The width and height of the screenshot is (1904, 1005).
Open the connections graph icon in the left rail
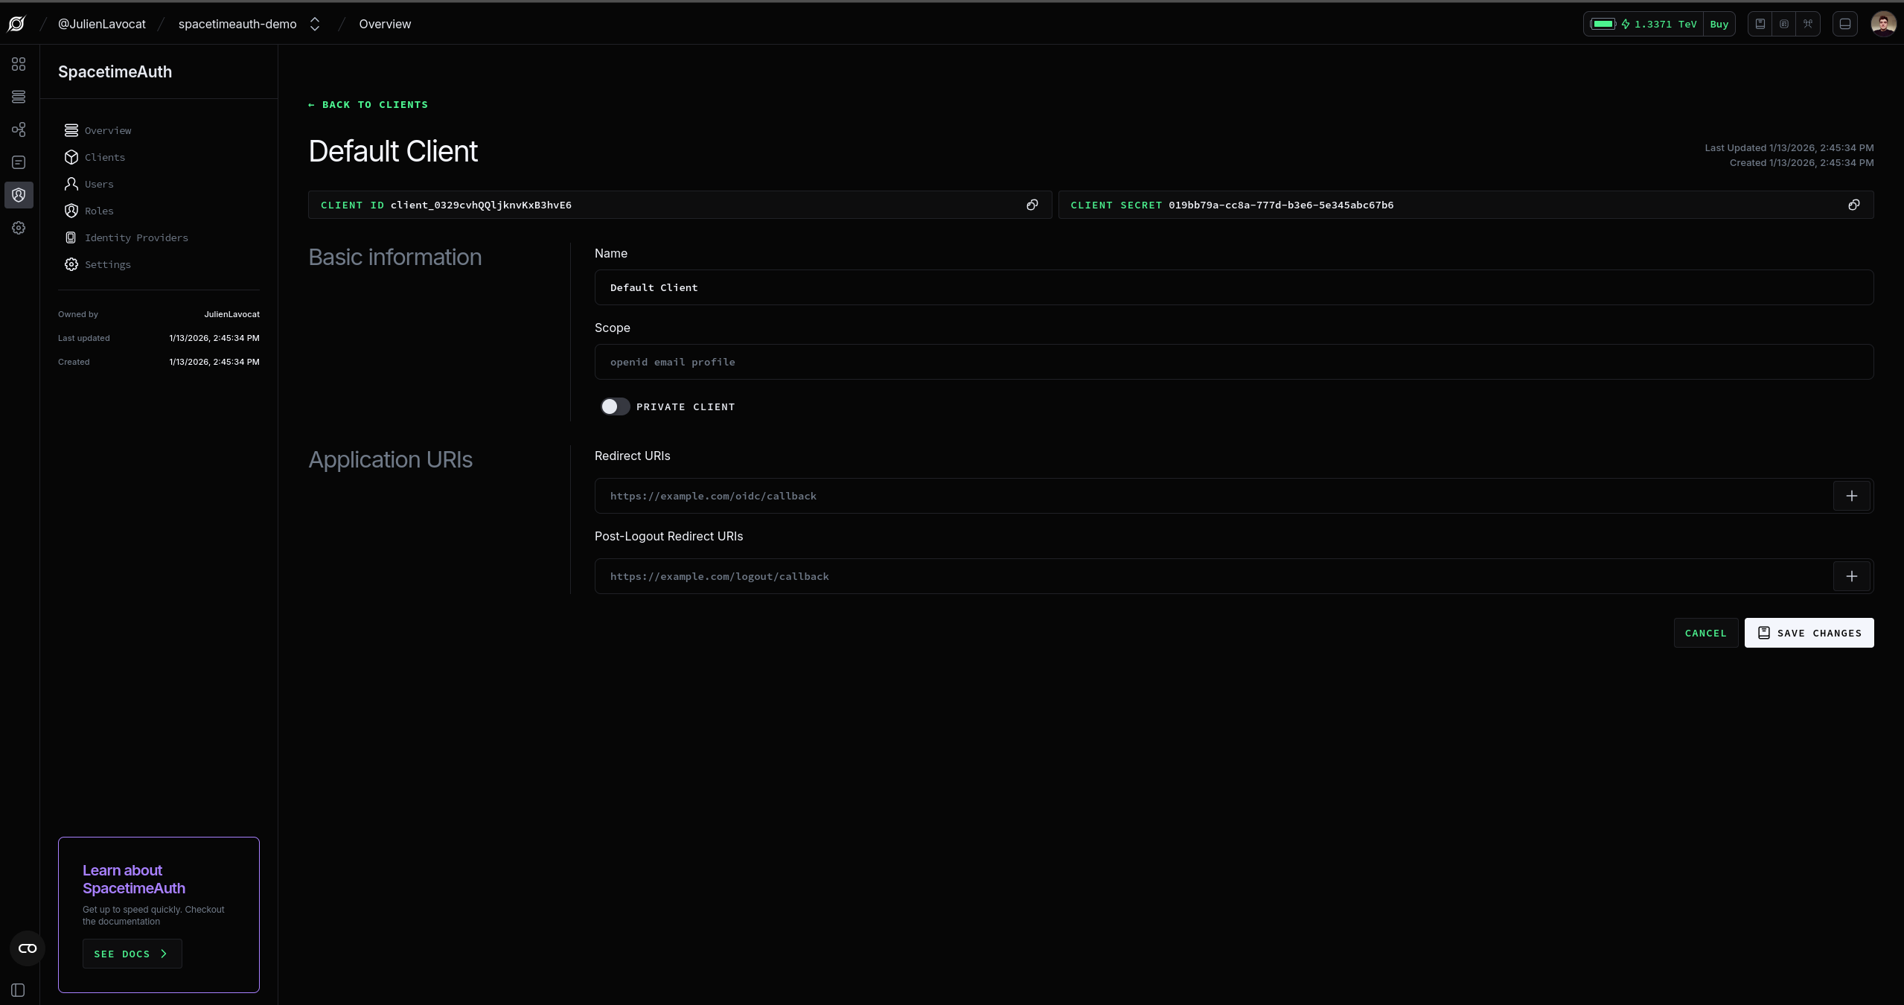click(18, 129)
